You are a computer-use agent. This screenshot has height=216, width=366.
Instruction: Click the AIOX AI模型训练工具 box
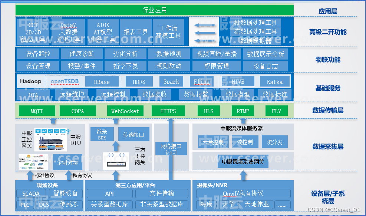coord(103,32)
